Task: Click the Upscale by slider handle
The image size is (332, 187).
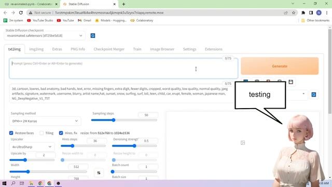Action: coord(25,160)
